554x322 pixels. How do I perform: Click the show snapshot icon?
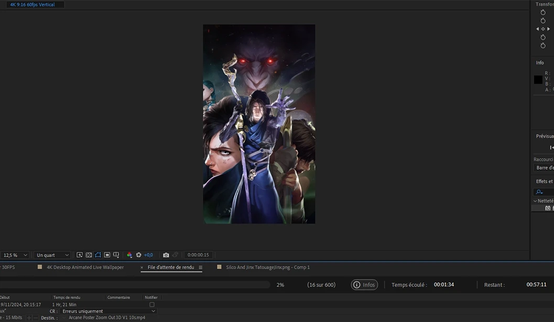[x=175, y=255]
